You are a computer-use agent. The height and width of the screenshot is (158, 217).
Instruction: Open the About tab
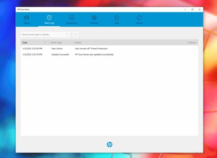coord(139,20)
